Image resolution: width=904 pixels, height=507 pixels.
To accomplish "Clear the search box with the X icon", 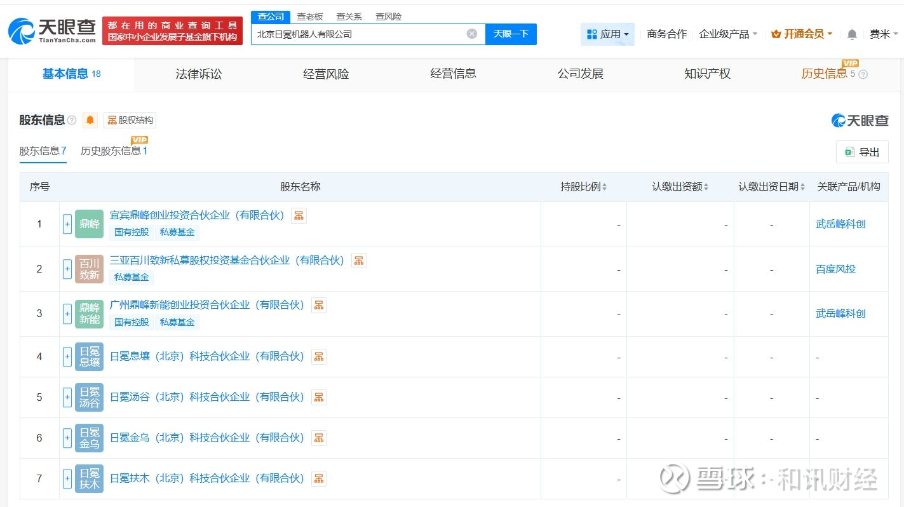I will (471, 34).
